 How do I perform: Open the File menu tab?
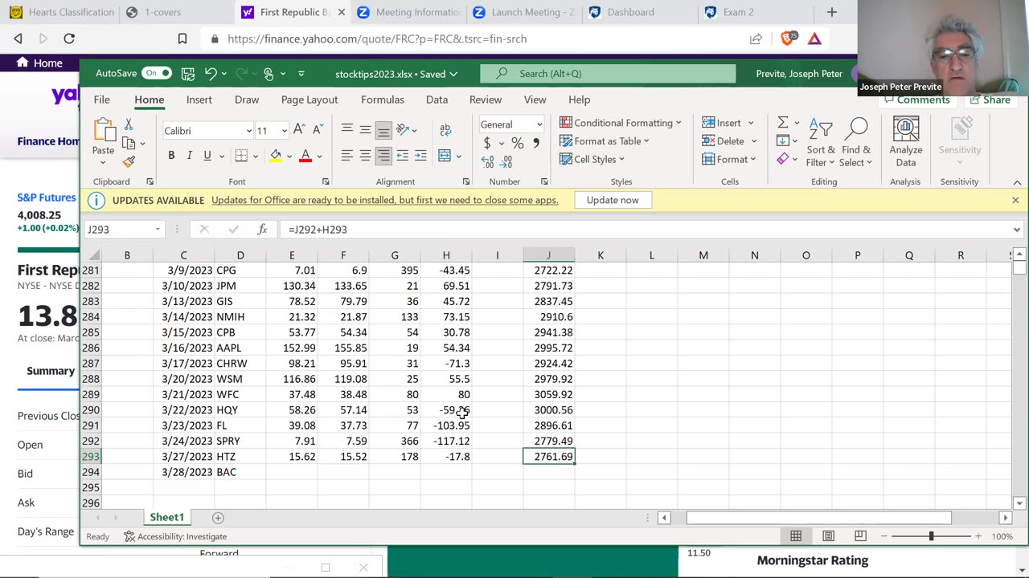tap(101, 100)
